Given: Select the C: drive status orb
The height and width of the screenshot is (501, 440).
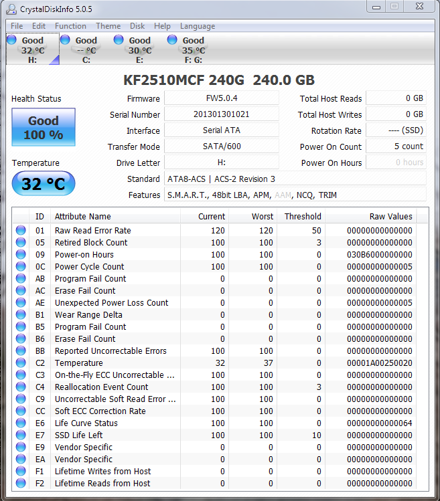Looking at the screenshot, I should point(65,40).
